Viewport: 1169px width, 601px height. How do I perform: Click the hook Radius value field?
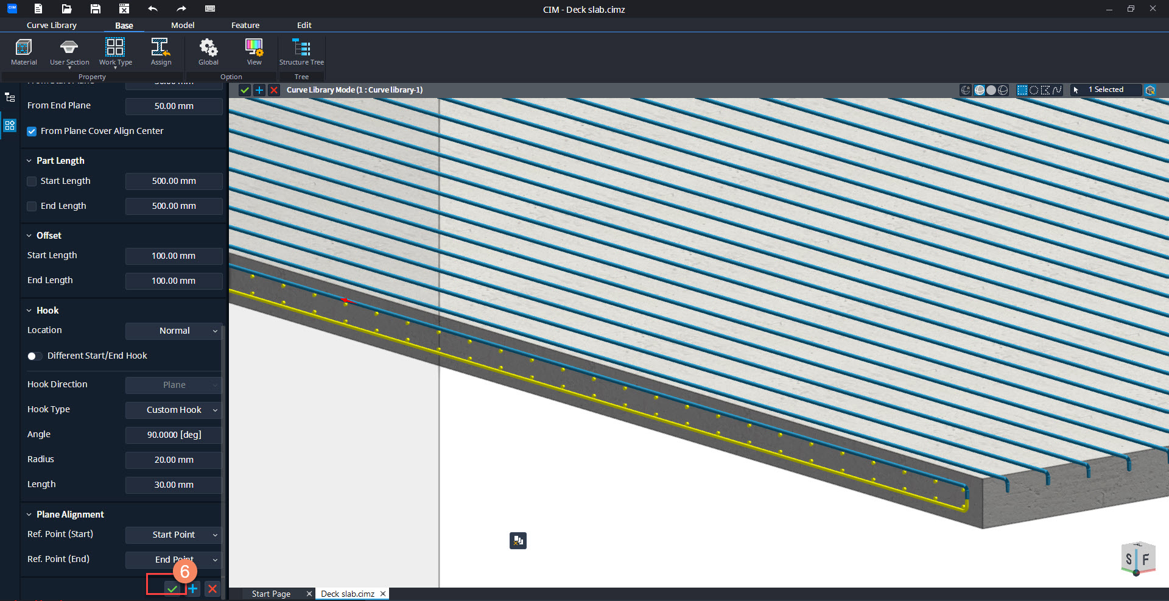pos(174,460)
